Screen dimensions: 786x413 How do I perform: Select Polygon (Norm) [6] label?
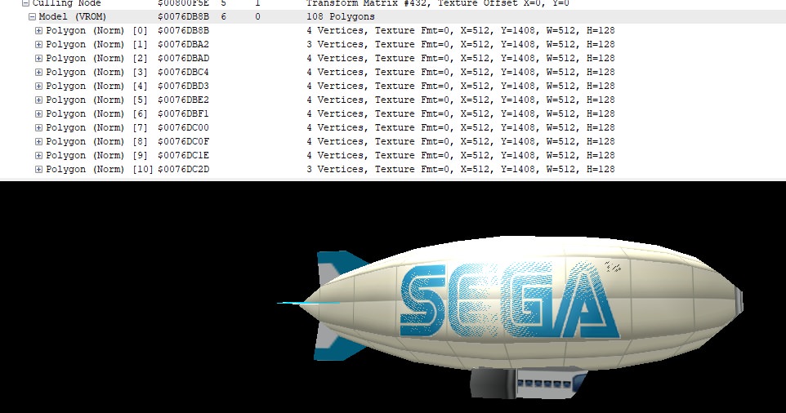[x=96, y=114]
